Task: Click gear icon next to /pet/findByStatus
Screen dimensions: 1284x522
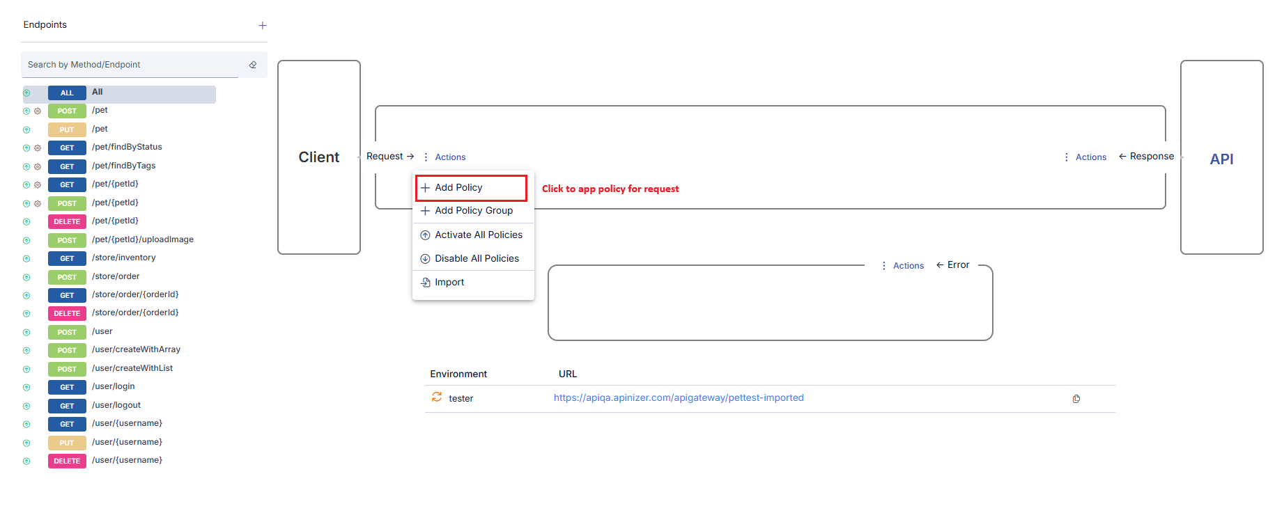Action: click(38, 148)
